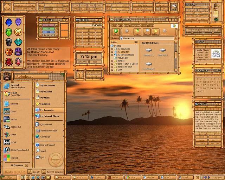Expand the Bamboo folder in the tree
The width and height of the screenshot is (225, 180).
click(112, 61)
